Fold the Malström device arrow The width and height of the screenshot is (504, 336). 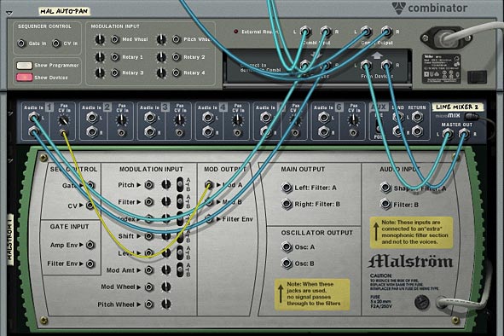(10, 160)
